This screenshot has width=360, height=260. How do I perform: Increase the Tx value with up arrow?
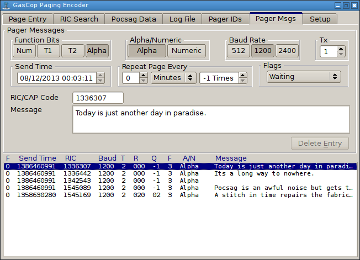click(x=341, y=49)
